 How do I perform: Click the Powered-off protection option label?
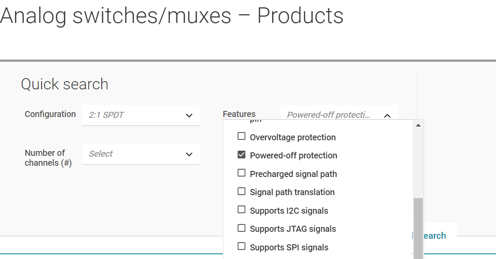click(x=293, y=155)
